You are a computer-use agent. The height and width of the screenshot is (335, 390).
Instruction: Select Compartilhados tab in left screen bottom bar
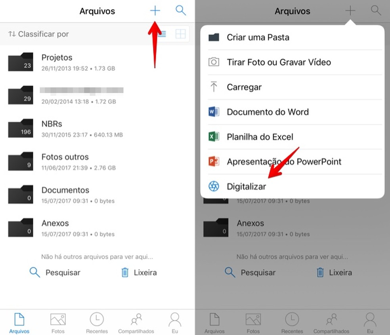point(136,324)
